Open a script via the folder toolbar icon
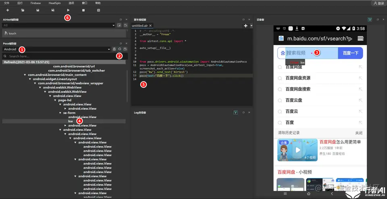 (x=23, y=10)
